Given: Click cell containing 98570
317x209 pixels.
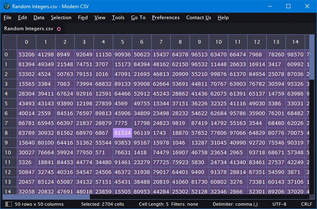Looking at the screenshot, I should coord(295,55).
